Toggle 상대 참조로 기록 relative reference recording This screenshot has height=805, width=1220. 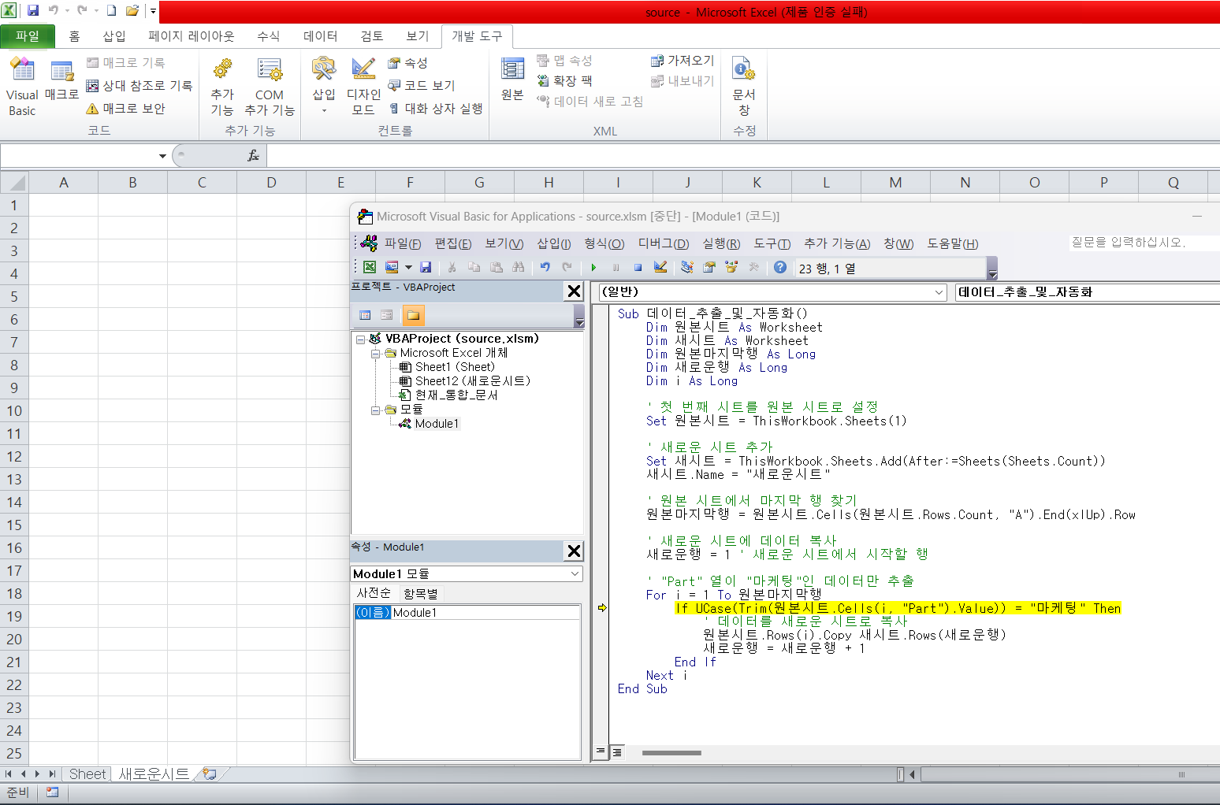[139, 85]
